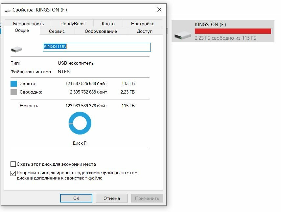Click the 'USB-накопитель' type value
The width and height of the screenshot is (281, 212).
pos(76,63)
